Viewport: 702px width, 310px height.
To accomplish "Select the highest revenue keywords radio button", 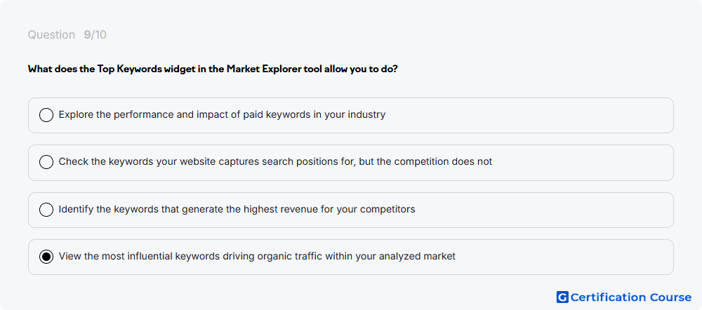I will pos(46,209).
